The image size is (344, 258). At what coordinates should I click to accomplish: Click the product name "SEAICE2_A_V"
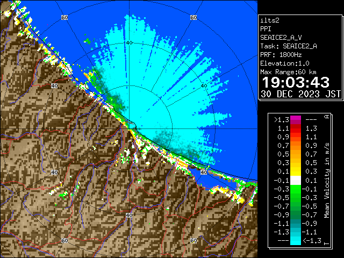click(281, 38)
